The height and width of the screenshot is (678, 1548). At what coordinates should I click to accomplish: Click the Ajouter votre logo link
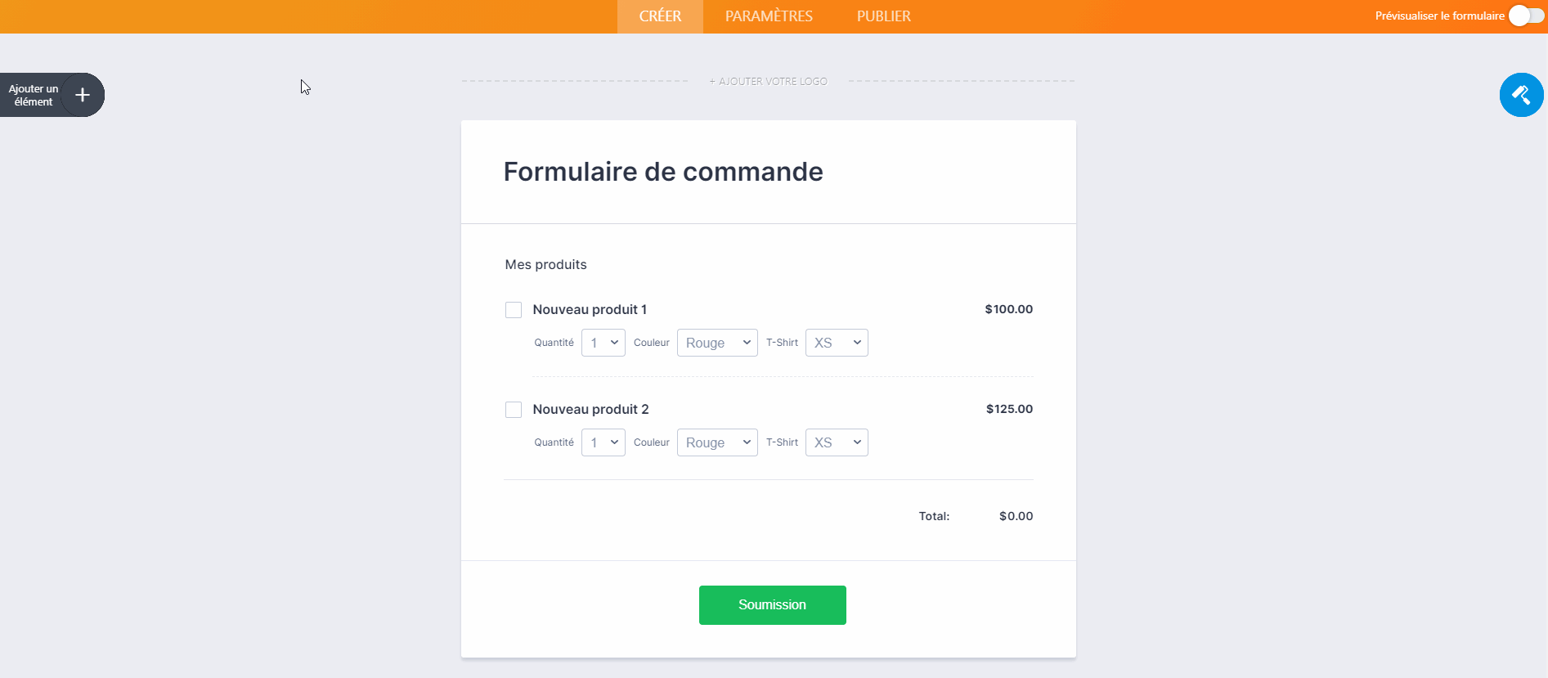pyautogui.click(x=769, y=82)
